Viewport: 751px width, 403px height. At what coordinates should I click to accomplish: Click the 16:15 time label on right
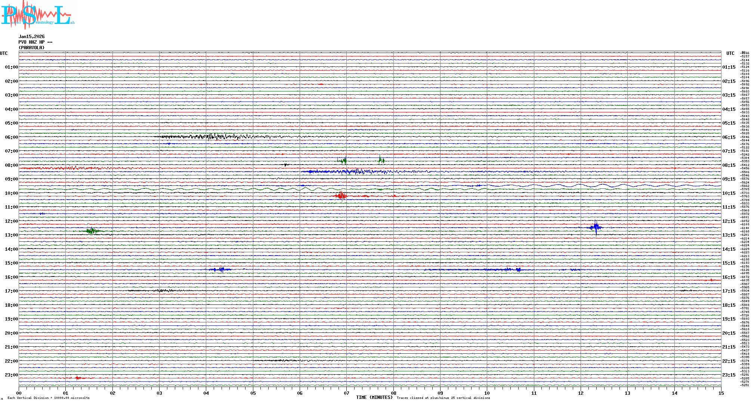[x=729, y=277]
